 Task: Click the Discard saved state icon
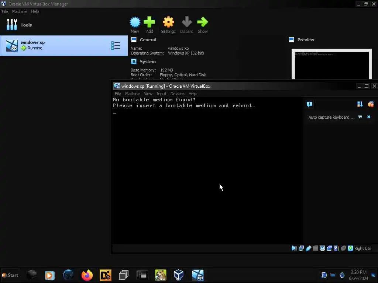(187, 22)
